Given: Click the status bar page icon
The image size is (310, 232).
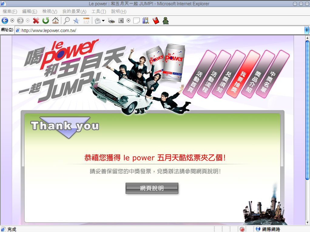Looking at the screenshot, I should pos(3,229).
